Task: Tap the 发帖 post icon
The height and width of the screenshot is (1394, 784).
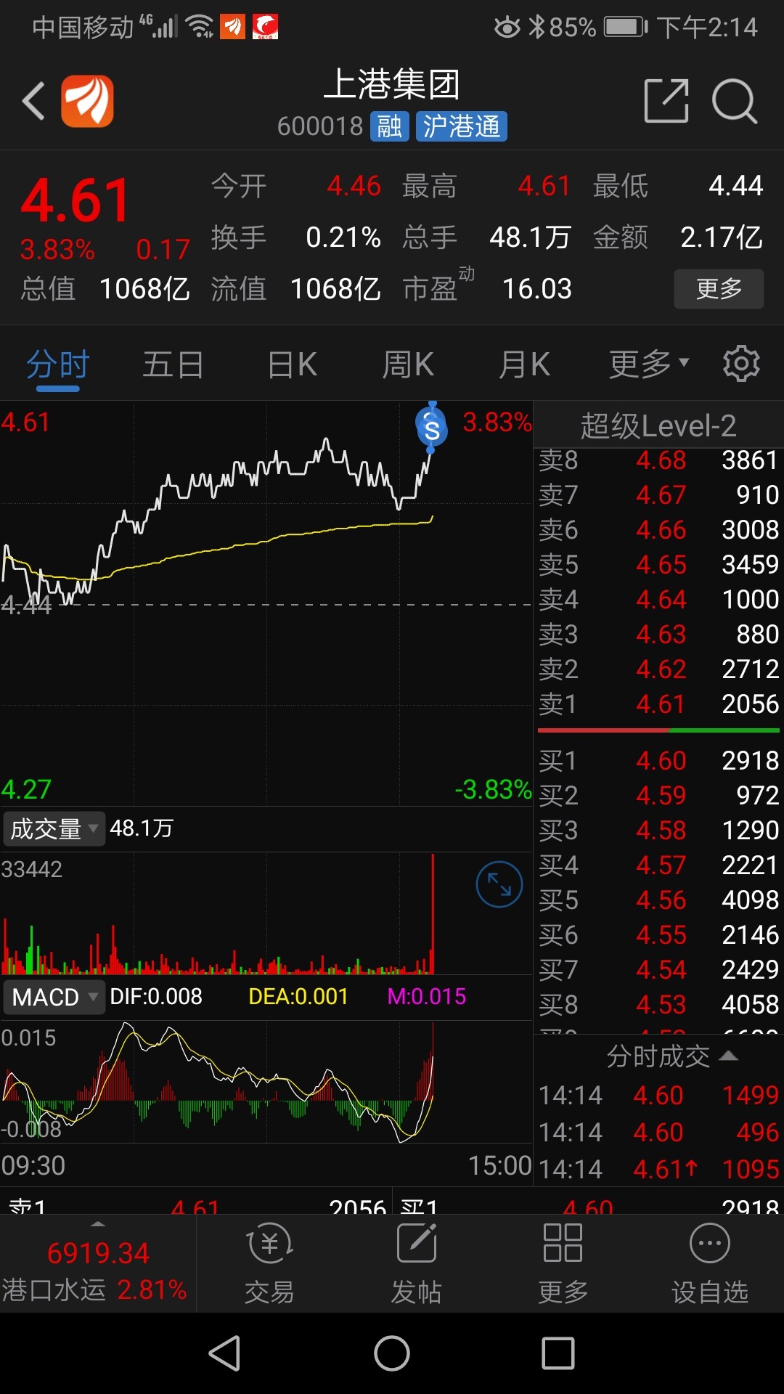Action: [x=416, y=1263]
